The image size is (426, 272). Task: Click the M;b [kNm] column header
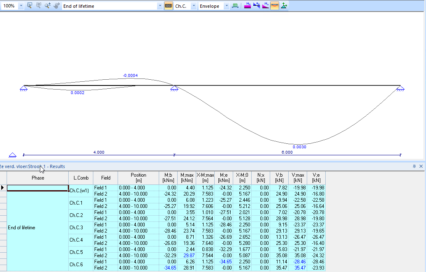[x=168, y=178]
